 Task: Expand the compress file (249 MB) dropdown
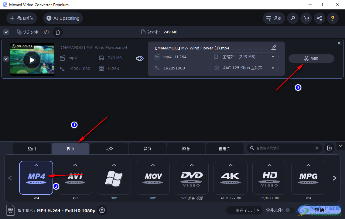click(244, 57)
